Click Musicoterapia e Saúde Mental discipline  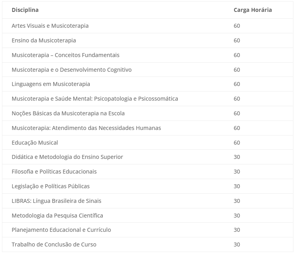[95, 99]
